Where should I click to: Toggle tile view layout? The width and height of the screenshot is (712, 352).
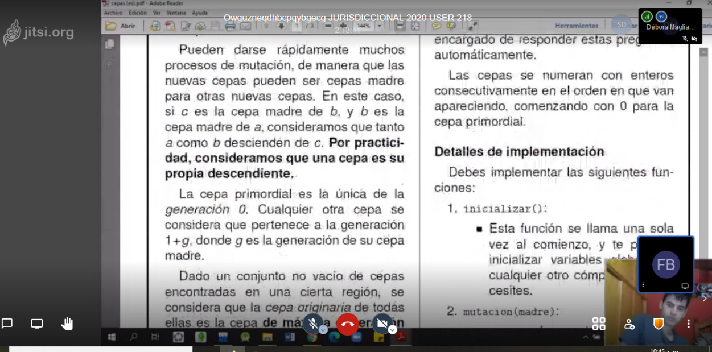pos(599,324)
